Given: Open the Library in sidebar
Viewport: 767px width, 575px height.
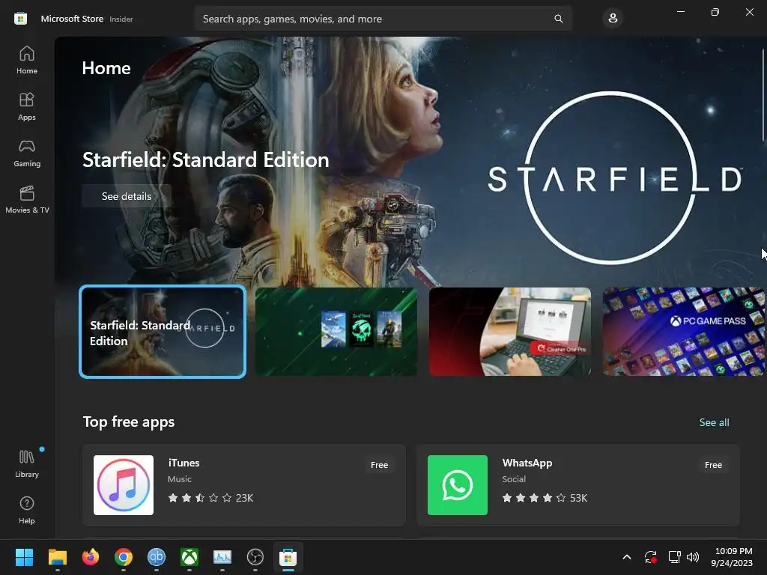Looking at the screenshot, I should [x=27, y=463].
